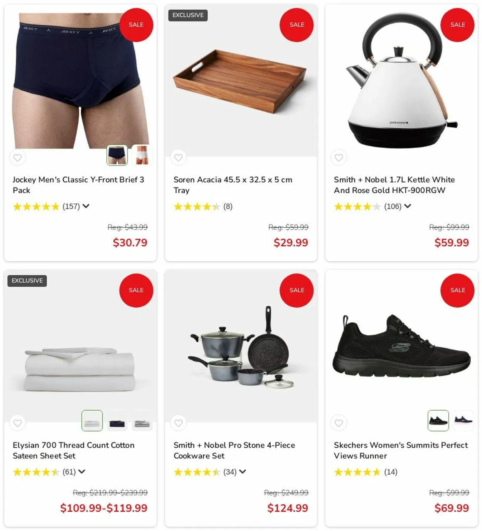Screen dimensions: 482x531
Task: Select navy-pink Skechers runner color thumbnail
Action: (463, 421)
